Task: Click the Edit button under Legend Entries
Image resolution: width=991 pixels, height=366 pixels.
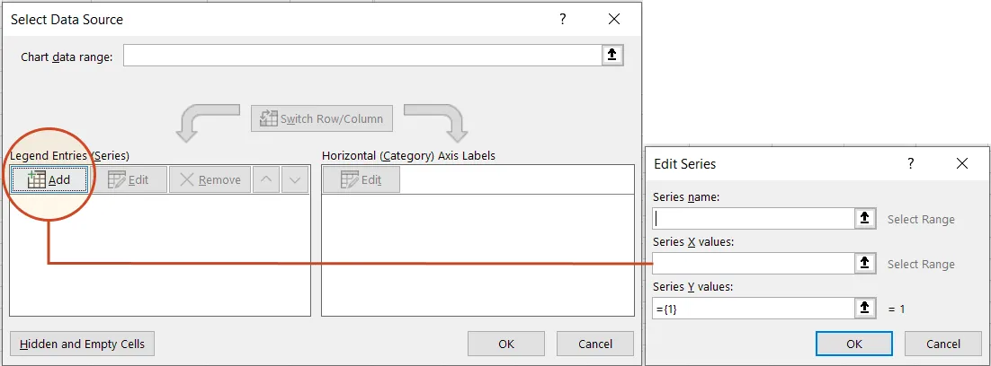Action: (x=129, y=179)
